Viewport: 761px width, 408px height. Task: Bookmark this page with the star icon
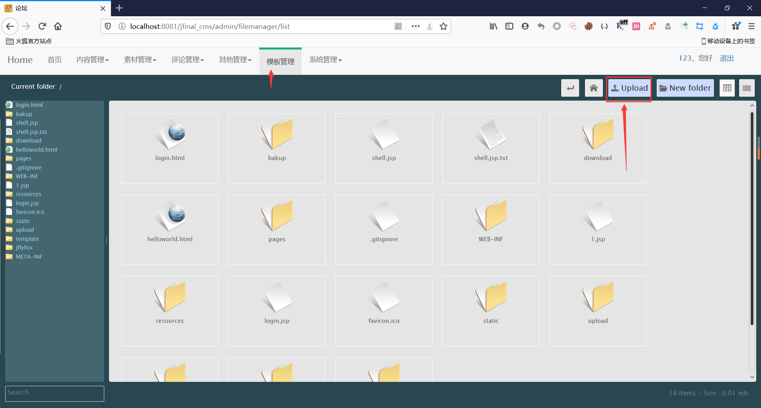click(444, 26)
